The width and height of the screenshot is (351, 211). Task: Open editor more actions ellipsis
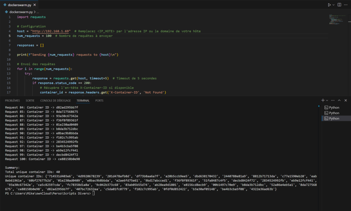point(346,5)
